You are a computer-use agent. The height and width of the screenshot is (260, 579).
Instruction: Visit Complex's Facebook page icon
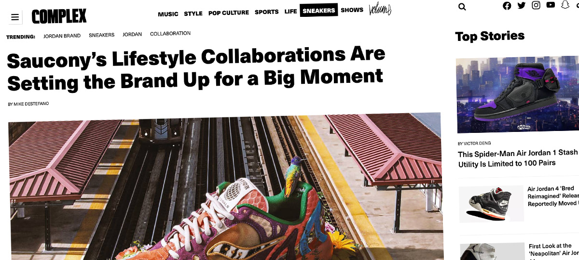(x=507, y=6)
